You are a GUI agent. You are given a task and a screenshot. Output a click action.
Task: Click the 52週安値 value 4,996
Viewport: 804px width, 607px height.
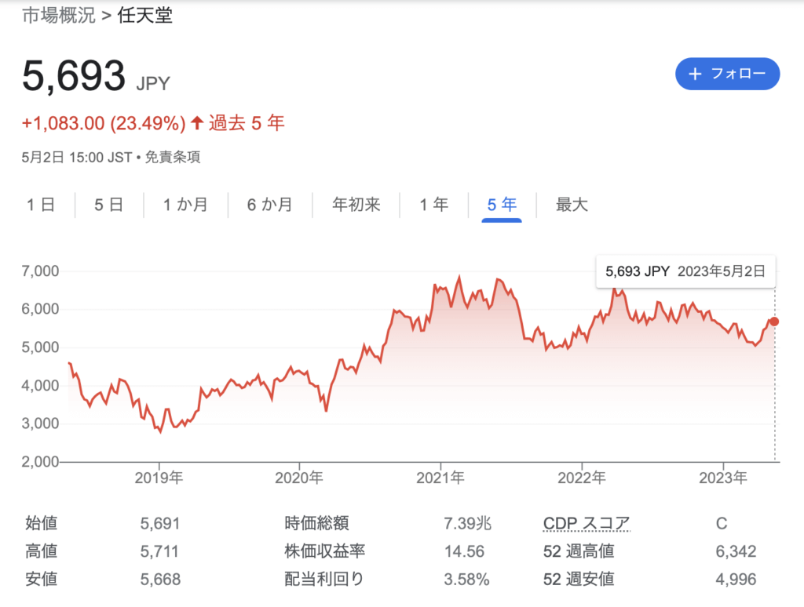pyautogui.click(x=736, y=580)
